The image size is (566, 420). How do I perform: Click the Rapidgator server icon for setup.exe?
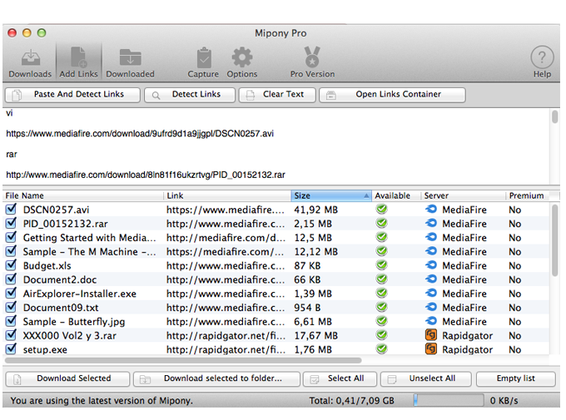[x=431, y=349]
